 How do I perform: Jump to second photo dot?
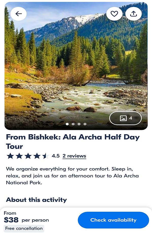(x=73, y=124)
